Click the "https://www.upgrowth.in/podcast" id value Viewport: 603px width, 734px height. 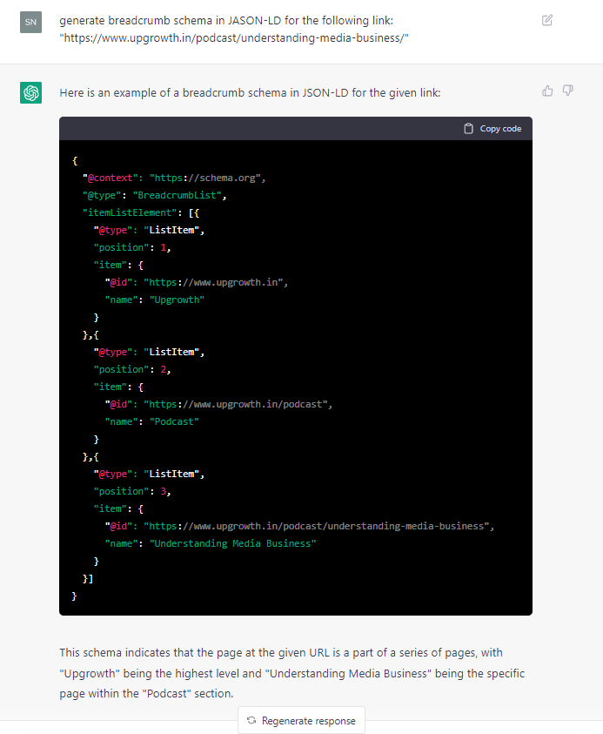[236, 405]
